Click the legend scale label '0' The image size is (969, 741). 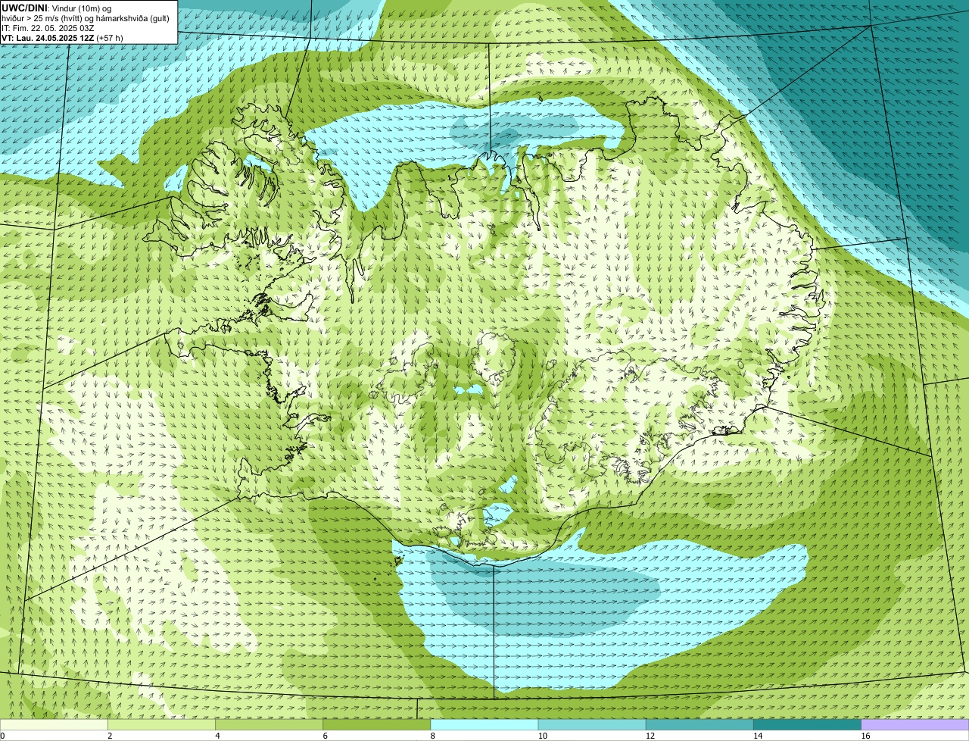click(2, 736)
